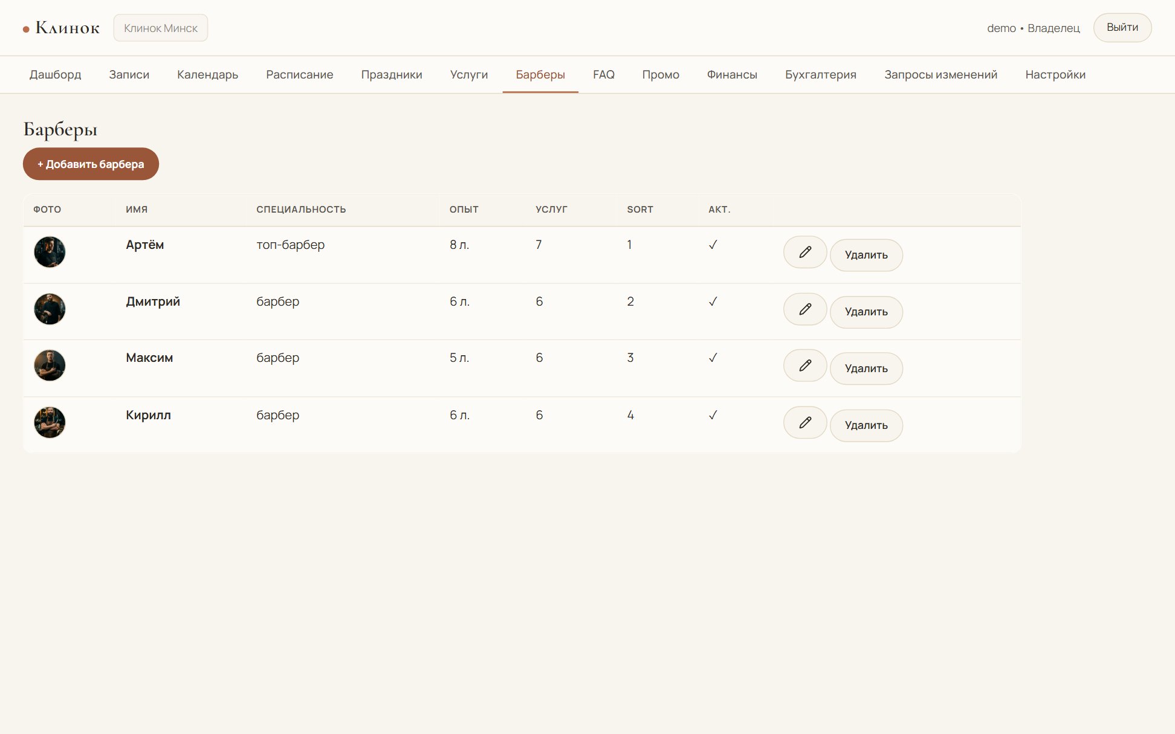
Task: Delete barber Артём
Action: click(866, 255)
